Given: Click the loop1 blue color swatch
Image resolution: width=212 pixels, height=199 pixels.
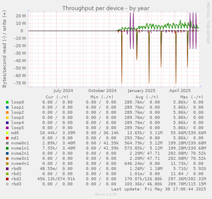Looking at the screenshot, I should tap(7, 107).
